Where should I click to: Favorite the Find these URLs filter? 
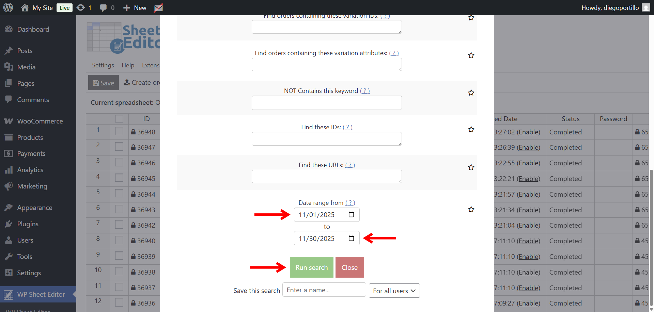471,167
